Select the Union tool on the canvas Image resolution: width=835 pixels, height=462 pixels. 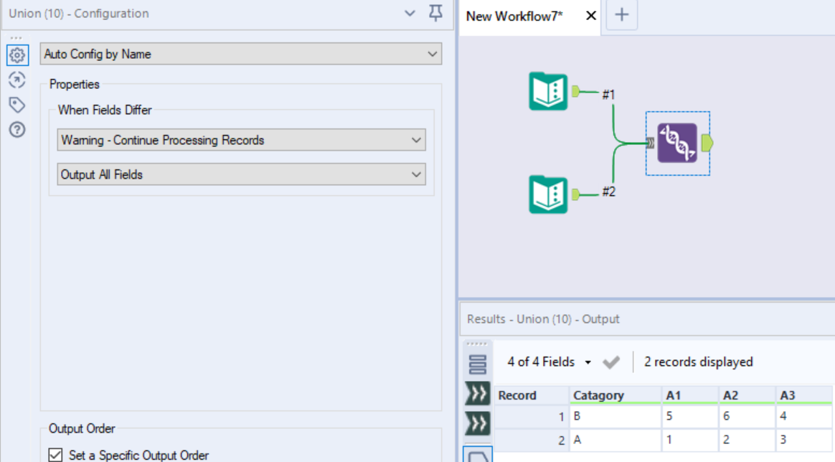click(677, 143)
